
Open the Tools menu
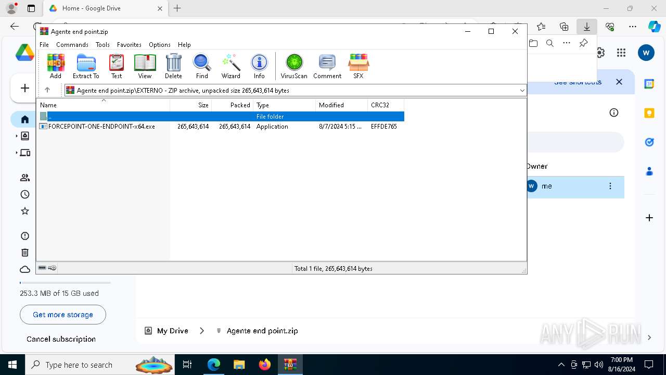coord(103,45)
